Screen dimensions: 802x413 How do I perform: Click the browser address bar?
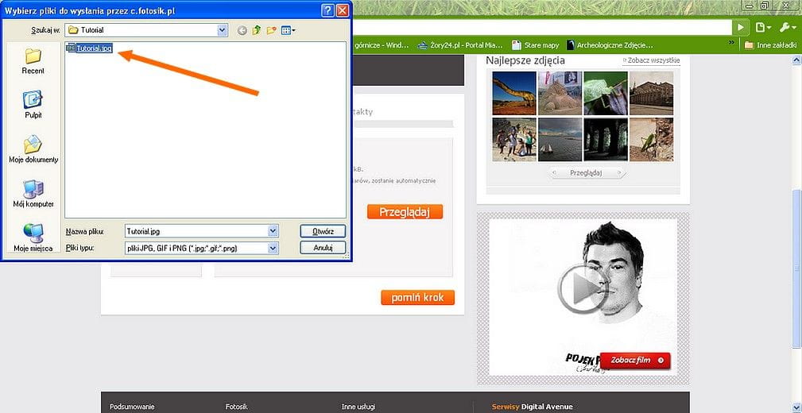[x=541, y=28]
